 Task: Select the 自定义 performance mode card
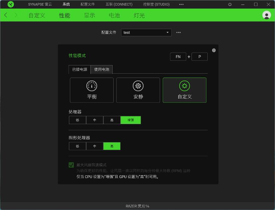(x=185, y=97)
